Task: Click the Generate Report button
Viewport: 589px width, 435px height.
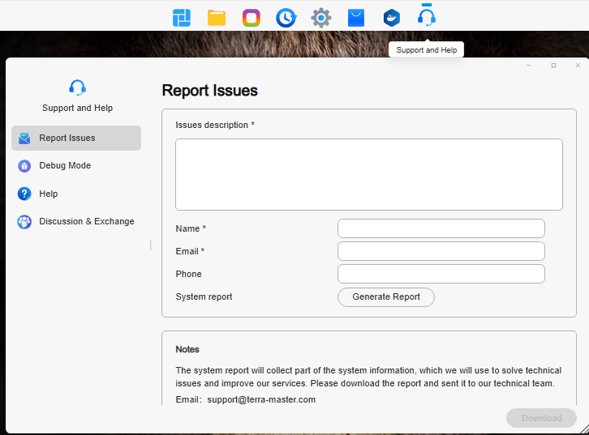Action: click(386, 297)
